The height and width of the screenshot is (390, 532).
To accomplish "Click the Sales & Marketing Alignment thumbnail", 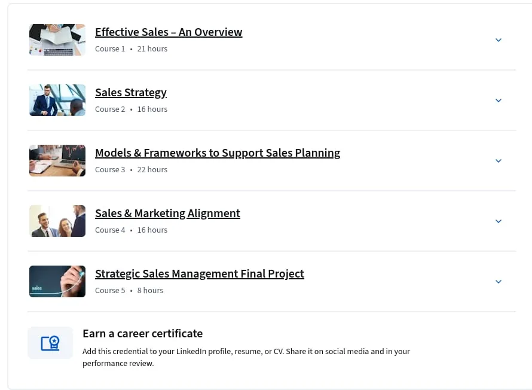I will (57, 221).
